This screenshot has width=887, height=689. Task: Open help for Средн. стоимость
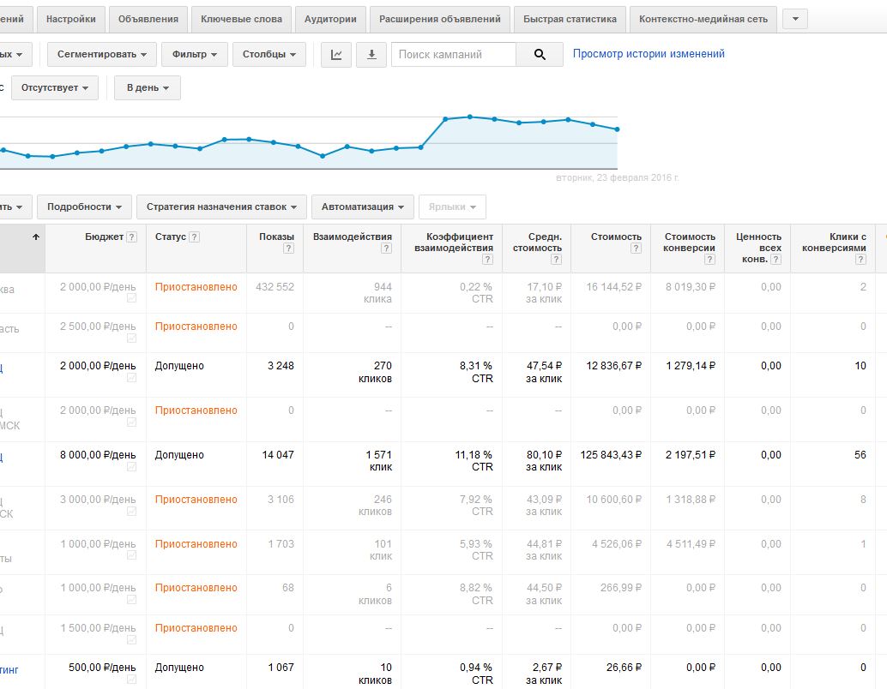[556, 260]
